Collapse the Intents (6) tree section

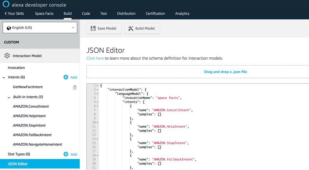point(4,77)
